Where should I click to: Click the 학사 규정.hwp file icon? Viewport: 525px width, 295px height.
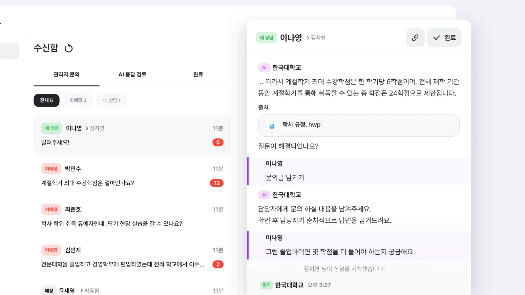point(272,125)
